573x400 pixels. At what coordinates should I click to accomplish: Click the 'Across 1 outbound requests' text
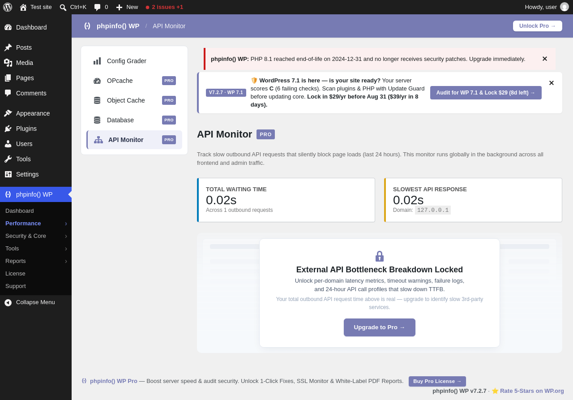(x=239, y=210)
